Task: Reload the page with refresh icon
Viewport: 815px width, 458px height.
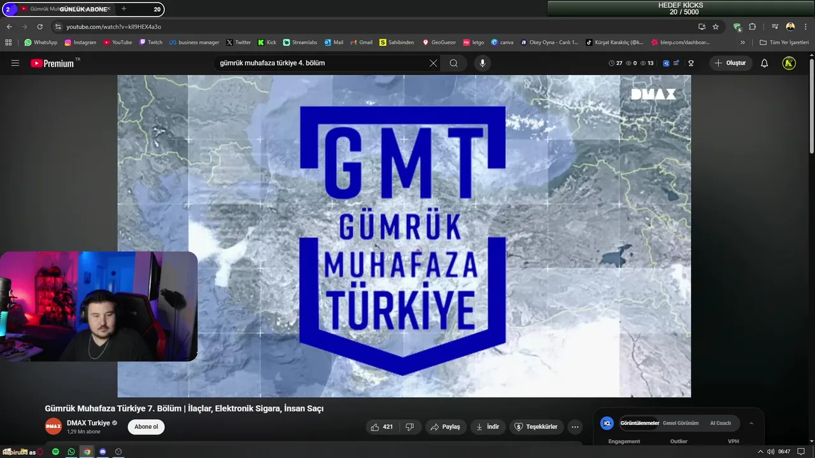Action: [40, 27]
